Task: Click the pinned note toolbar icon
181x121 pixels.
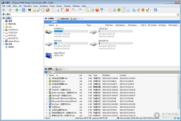Action: (x=138, y=10)
